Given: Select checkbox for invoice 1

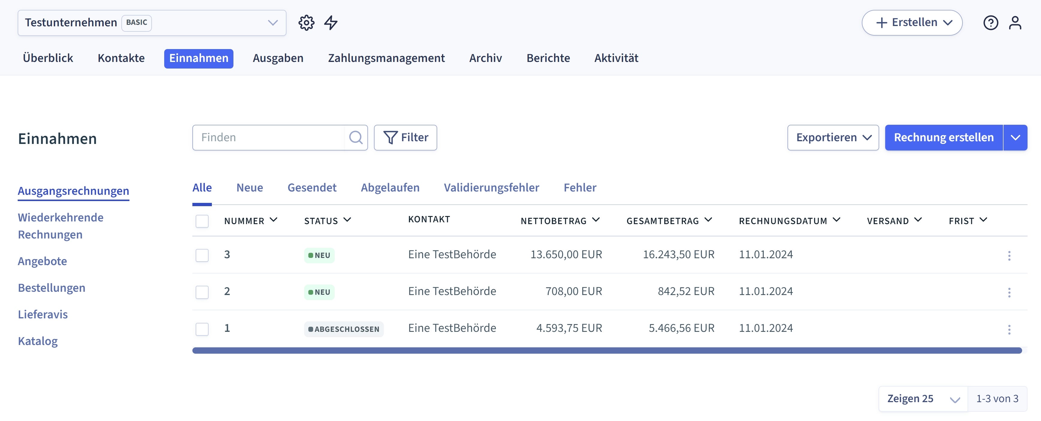Looking at the screenshot, I should point(202,329).
